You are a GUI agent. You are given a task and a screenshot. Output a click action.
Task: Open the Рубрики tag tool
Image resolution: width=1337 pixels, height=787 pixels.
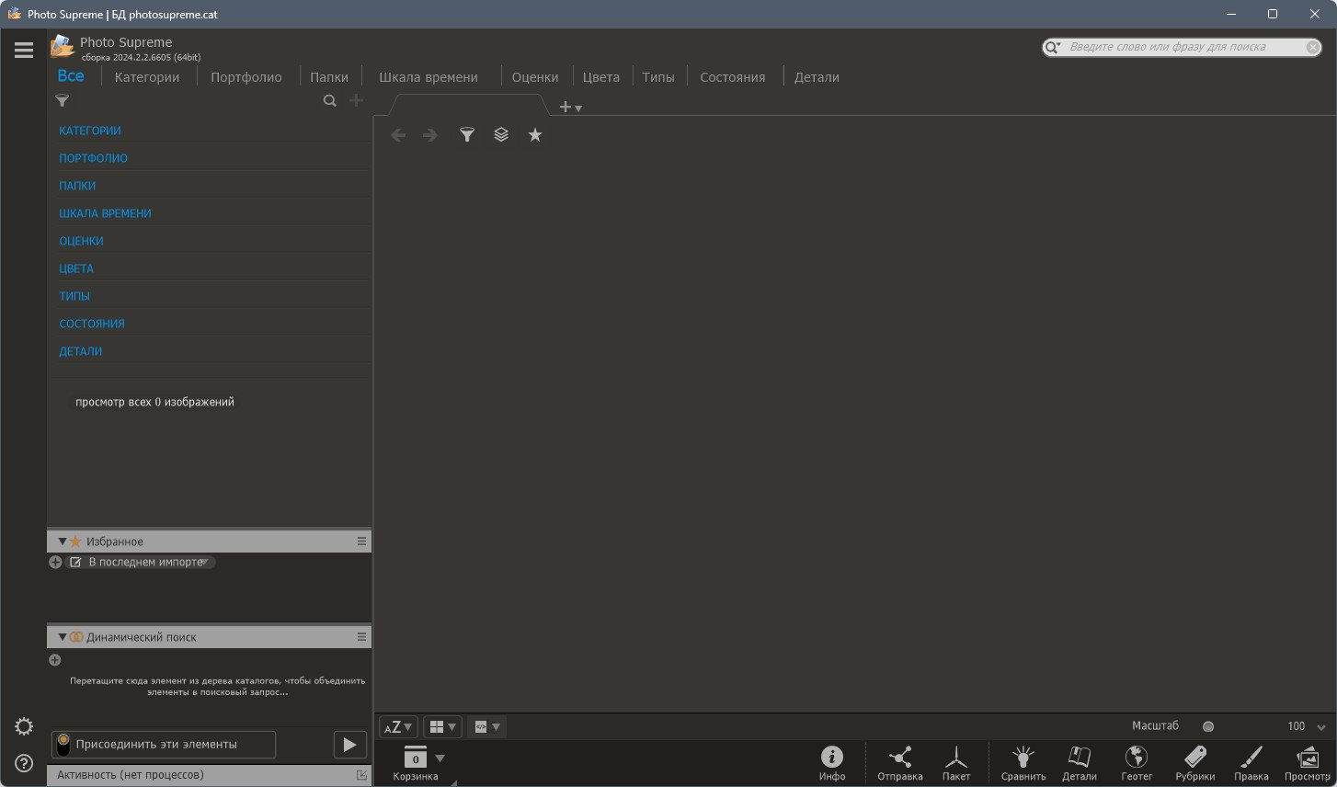(x=1195, y=763)
